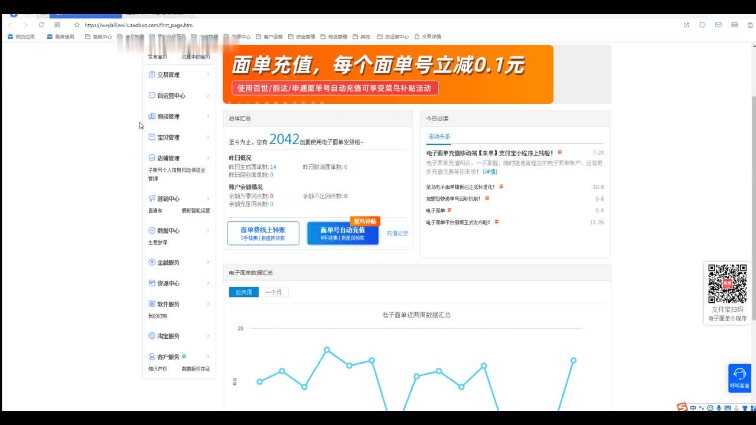Viewport: 756px width, 425px height.
Task: Expand the 店铺管理 chevron arrow
Action: point(208,158)
